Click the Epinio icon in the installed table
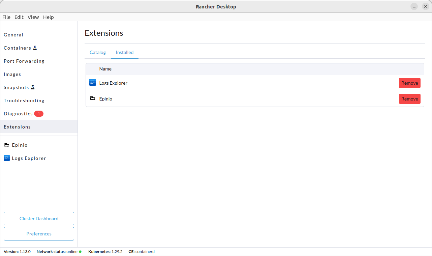Image resolution: width=432 pixels, height=256 pixels. [x=93, y=98]
